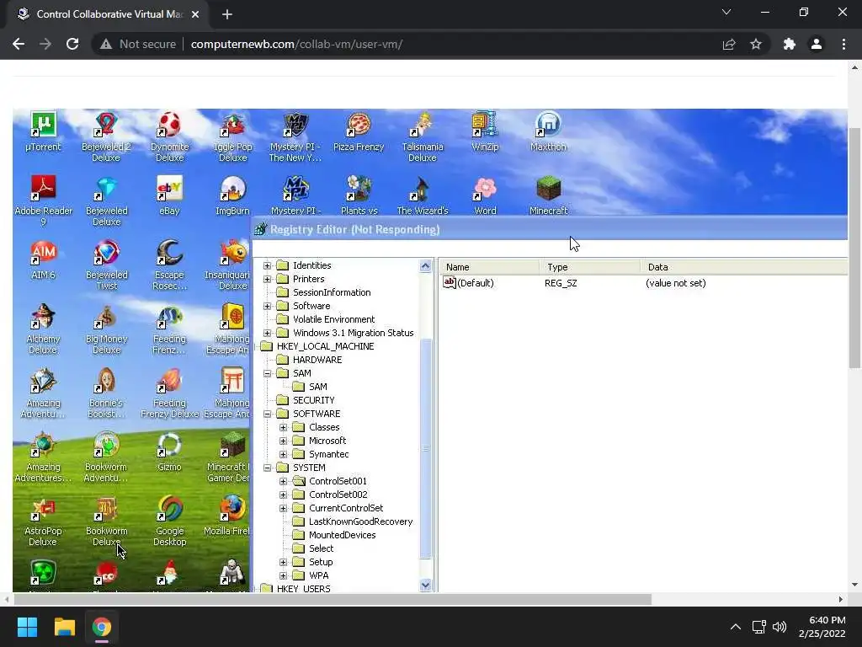Select the Talismania Deluxe shortcut
This screenshot has width=862, height=647.
(x=423, y=136)
